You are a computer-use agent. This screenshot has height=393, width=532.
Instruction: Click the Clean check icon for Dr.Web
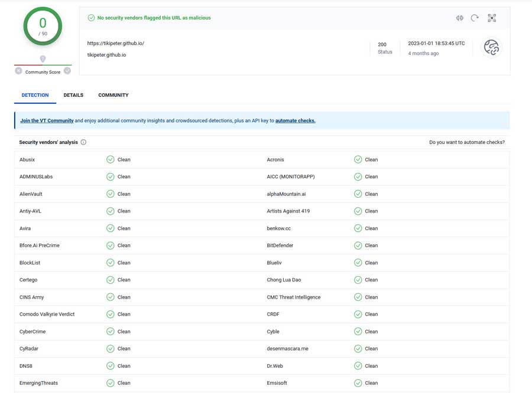pos(358,366)
